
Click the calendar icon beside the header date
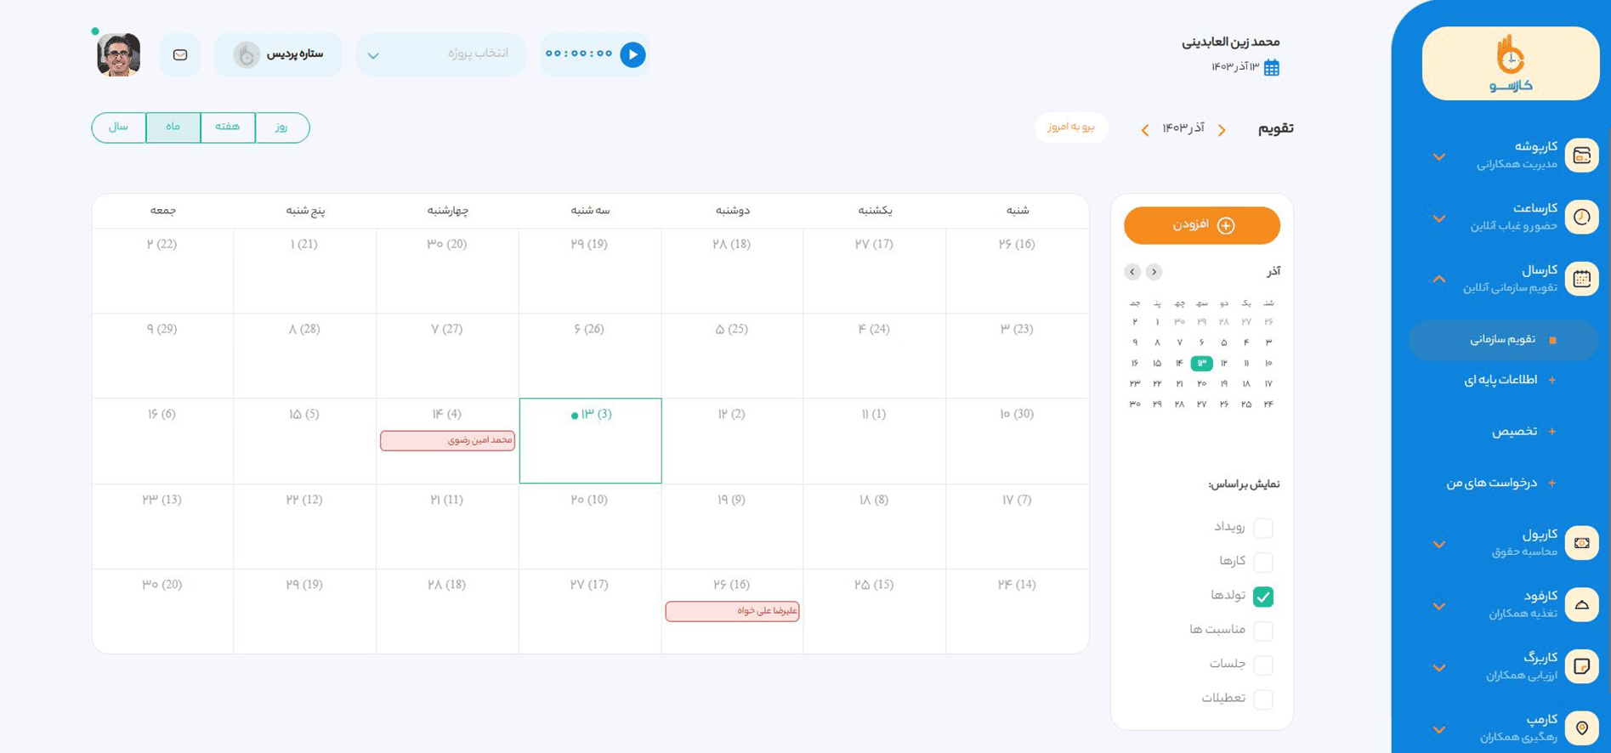coord(1272,67)
